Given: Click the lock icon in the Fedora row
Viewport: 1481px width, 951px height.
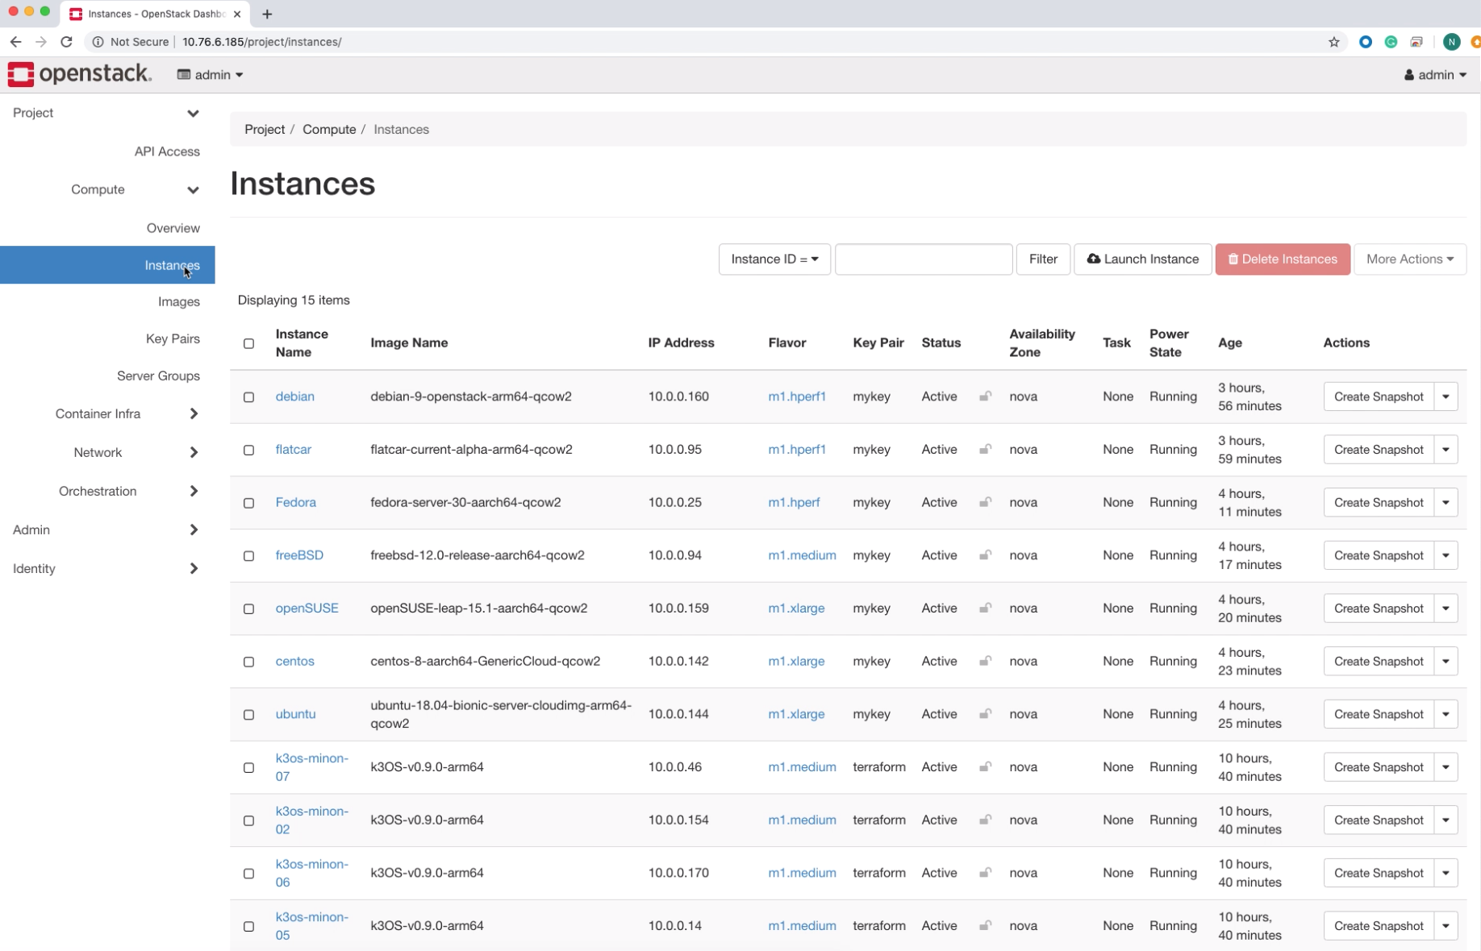Looking at the screenshot, I should pyautogui.click(x=985, y=502).
